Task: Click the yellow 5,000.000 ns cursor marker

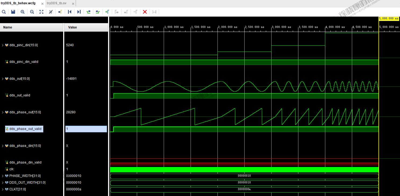Action: click(389, 19)
